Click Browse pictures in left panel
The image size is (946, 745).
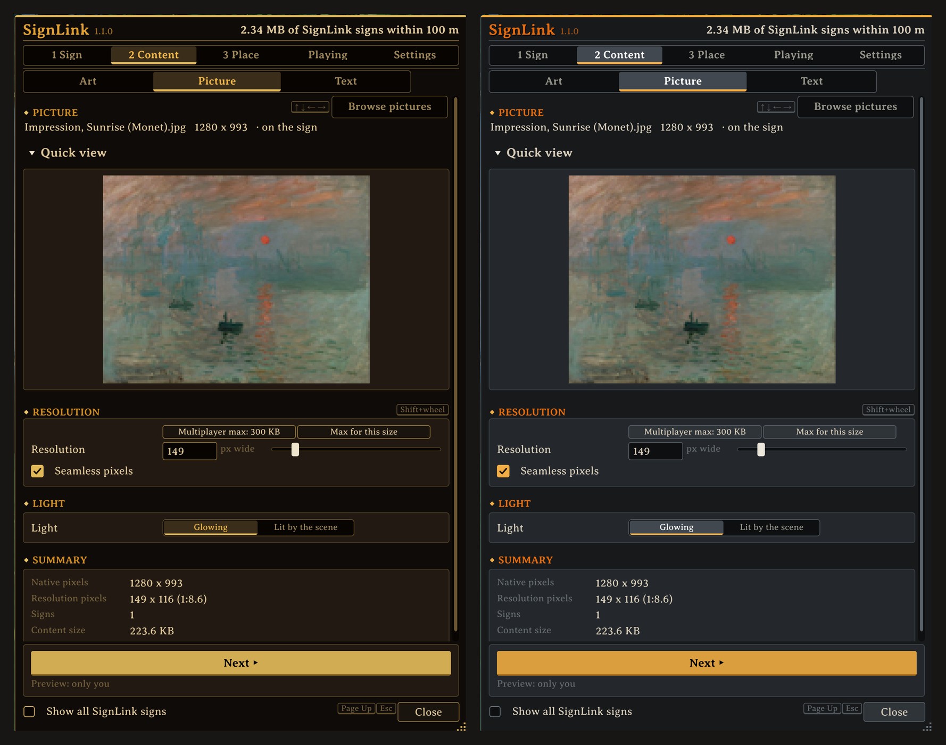pyautogui.click(x=389, y=106)
